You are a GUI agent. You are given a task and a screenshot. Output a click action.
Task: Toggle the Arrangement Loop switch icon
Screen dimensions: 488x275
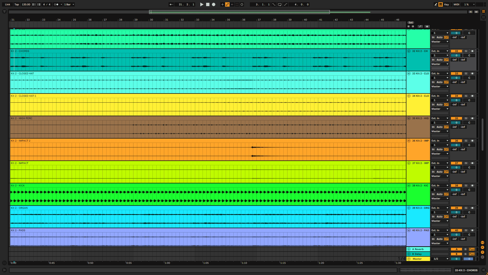280,4
